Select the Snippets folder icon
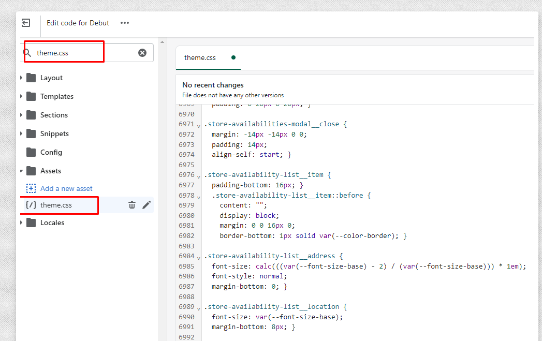This screenshot has width=542, height=341. coord(31,134)
